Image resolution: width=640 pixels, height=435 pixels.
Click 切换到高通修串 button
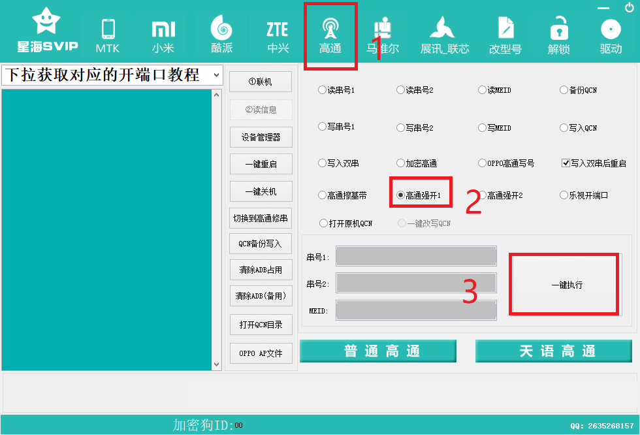[x=261, y=218]
